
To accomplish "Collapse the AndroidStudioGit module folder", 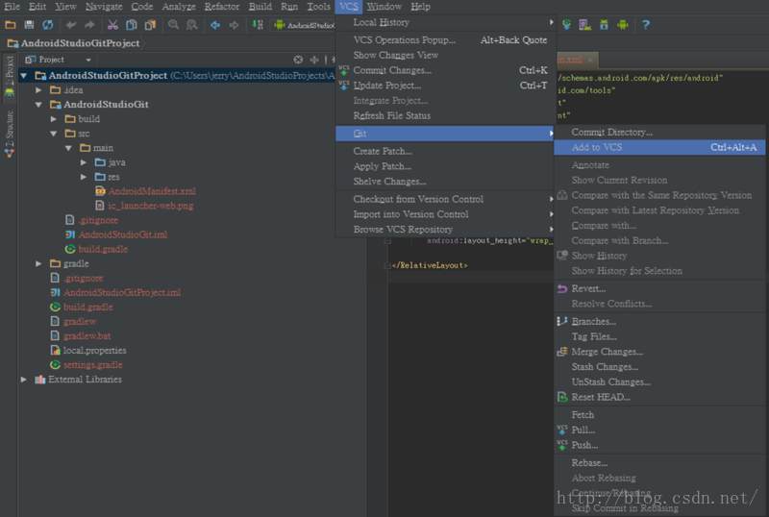I will pos(39,105).
